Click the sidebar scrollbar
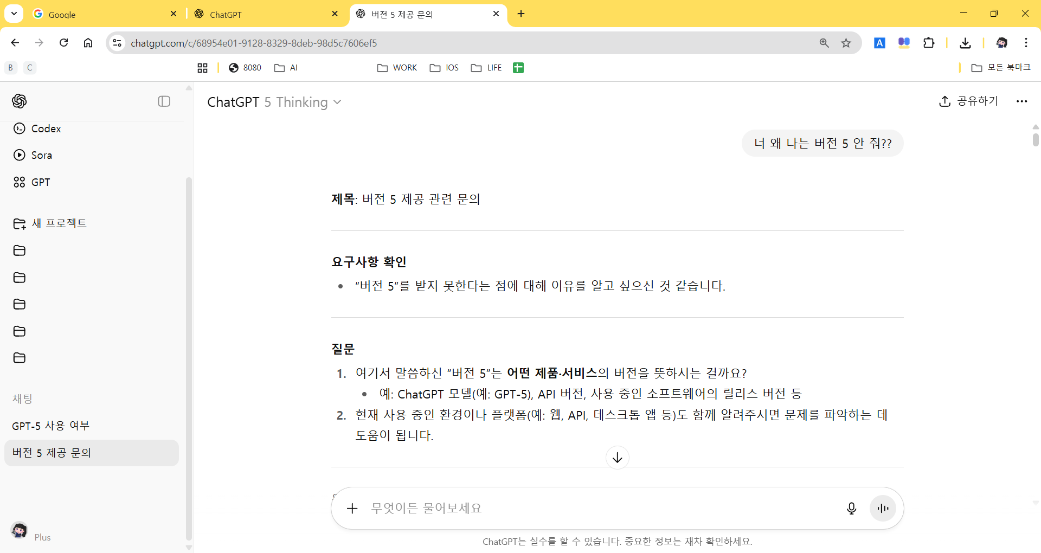This screenshot has width=1041, height=553. [x=189, y=358]
